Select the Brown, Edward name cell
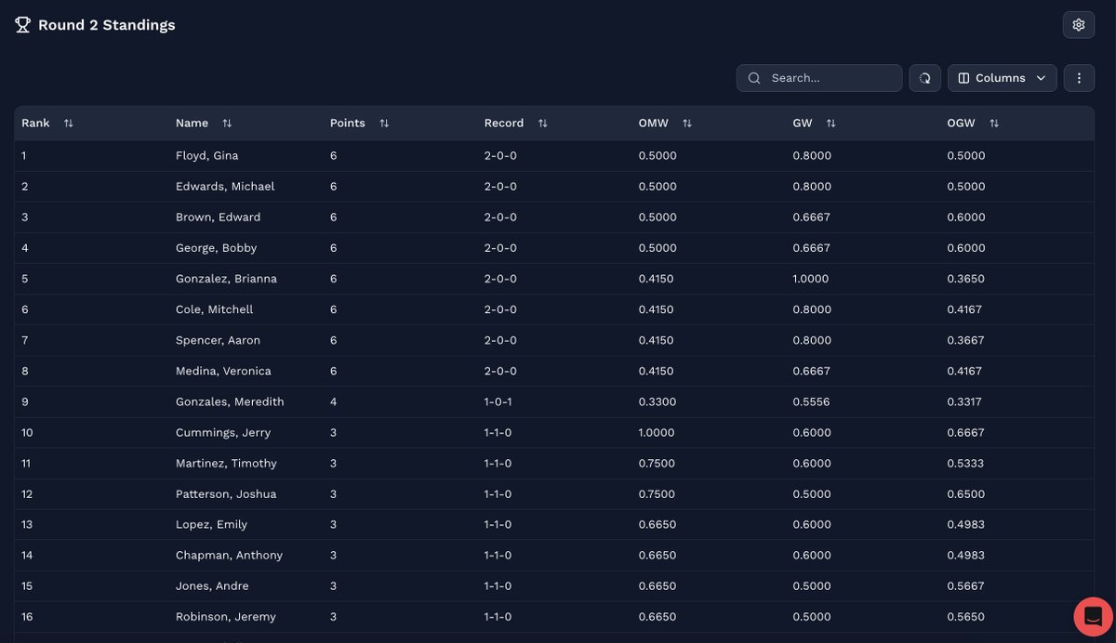Viewport: 1116px width, 643px height. pos(219,217)
